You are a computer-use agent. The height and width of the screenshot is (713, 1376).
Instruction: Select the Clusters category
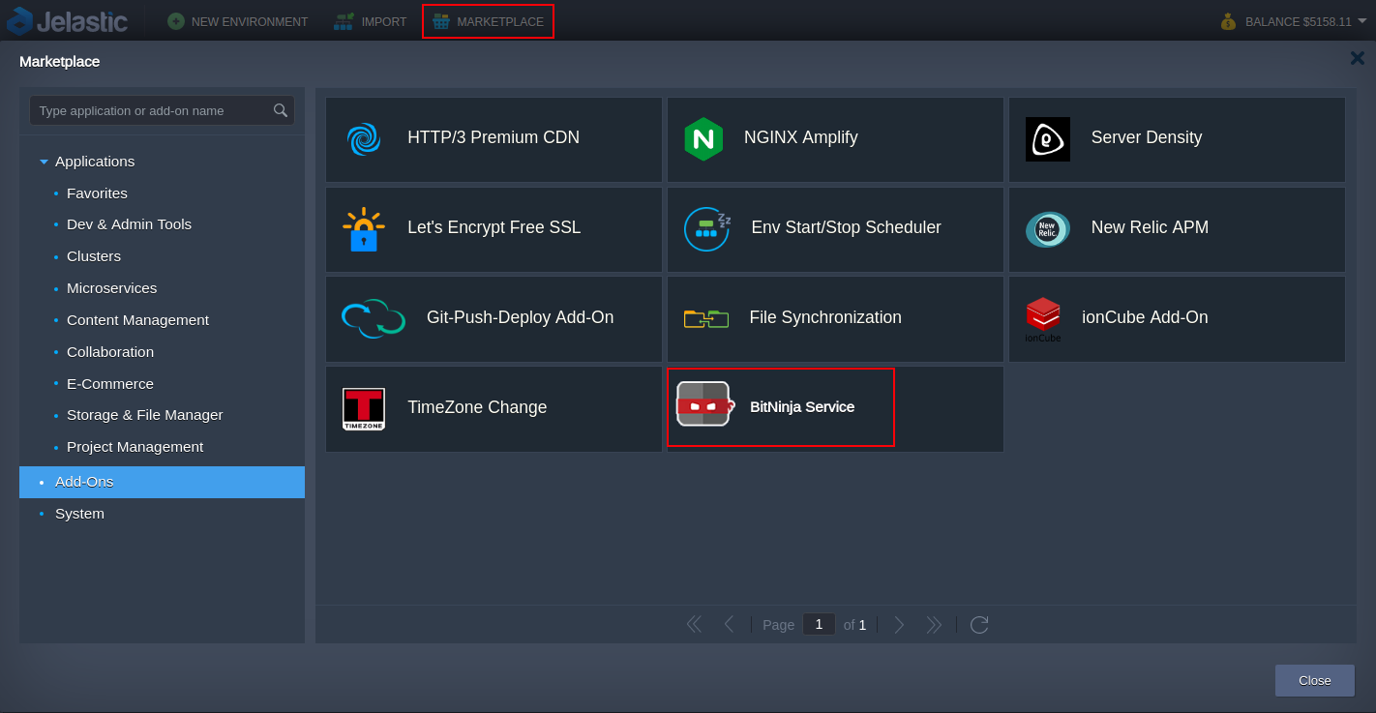click(94, 256)
